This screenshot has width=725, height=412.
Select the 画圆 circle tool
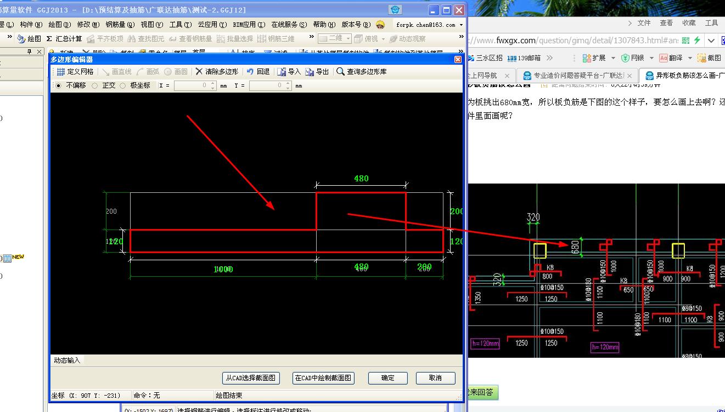176,72
